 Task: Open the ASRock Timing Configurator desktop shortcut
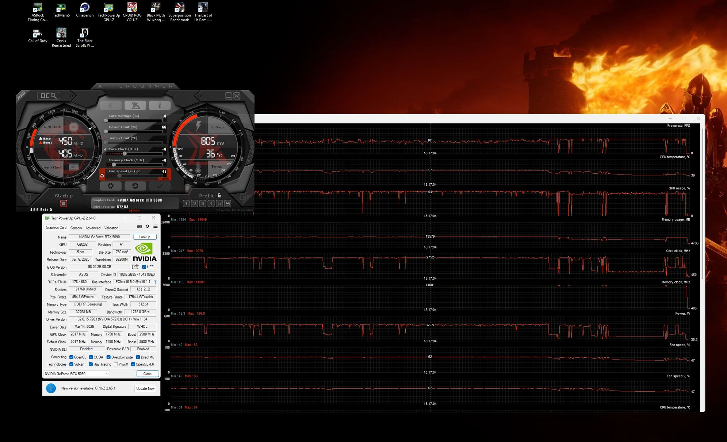pos(38,12)
